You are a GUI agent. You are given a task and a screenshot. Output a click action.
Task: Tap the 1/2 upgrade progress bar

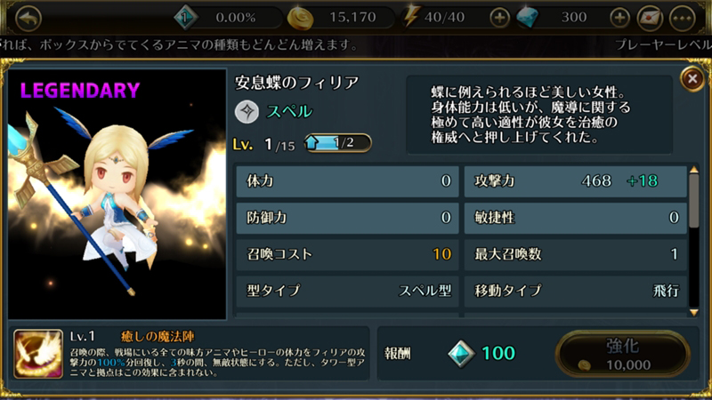(x=338, y=143)
